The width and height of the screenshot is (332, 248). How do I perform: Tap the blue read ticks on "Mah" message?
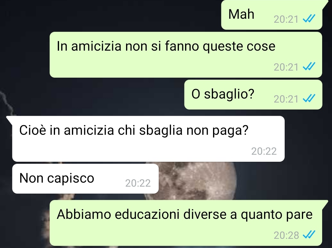point(309,18)
